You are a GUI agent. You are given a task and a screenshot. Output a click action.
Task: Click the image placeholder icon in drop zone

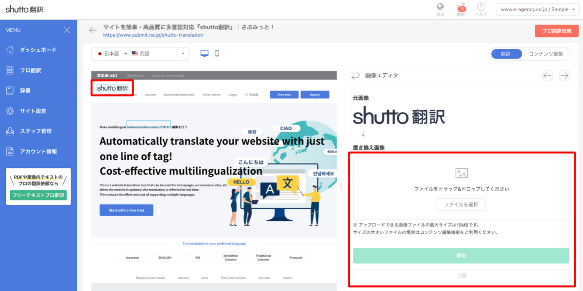tap(462, 173)
